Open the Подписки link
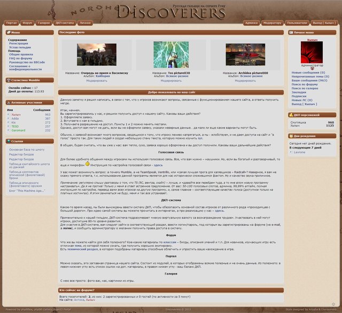 coord(299,96)
